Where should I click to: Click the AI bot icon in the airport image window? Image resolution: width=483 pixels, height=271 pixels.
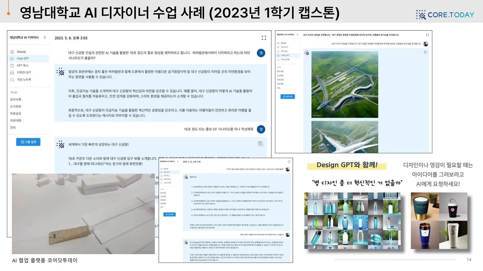307,53
